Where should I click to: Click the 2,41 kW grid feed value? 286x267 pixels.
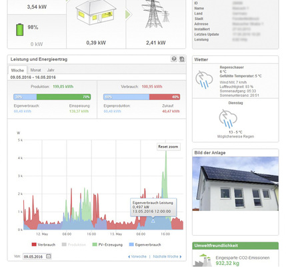(x=156, y=43)
